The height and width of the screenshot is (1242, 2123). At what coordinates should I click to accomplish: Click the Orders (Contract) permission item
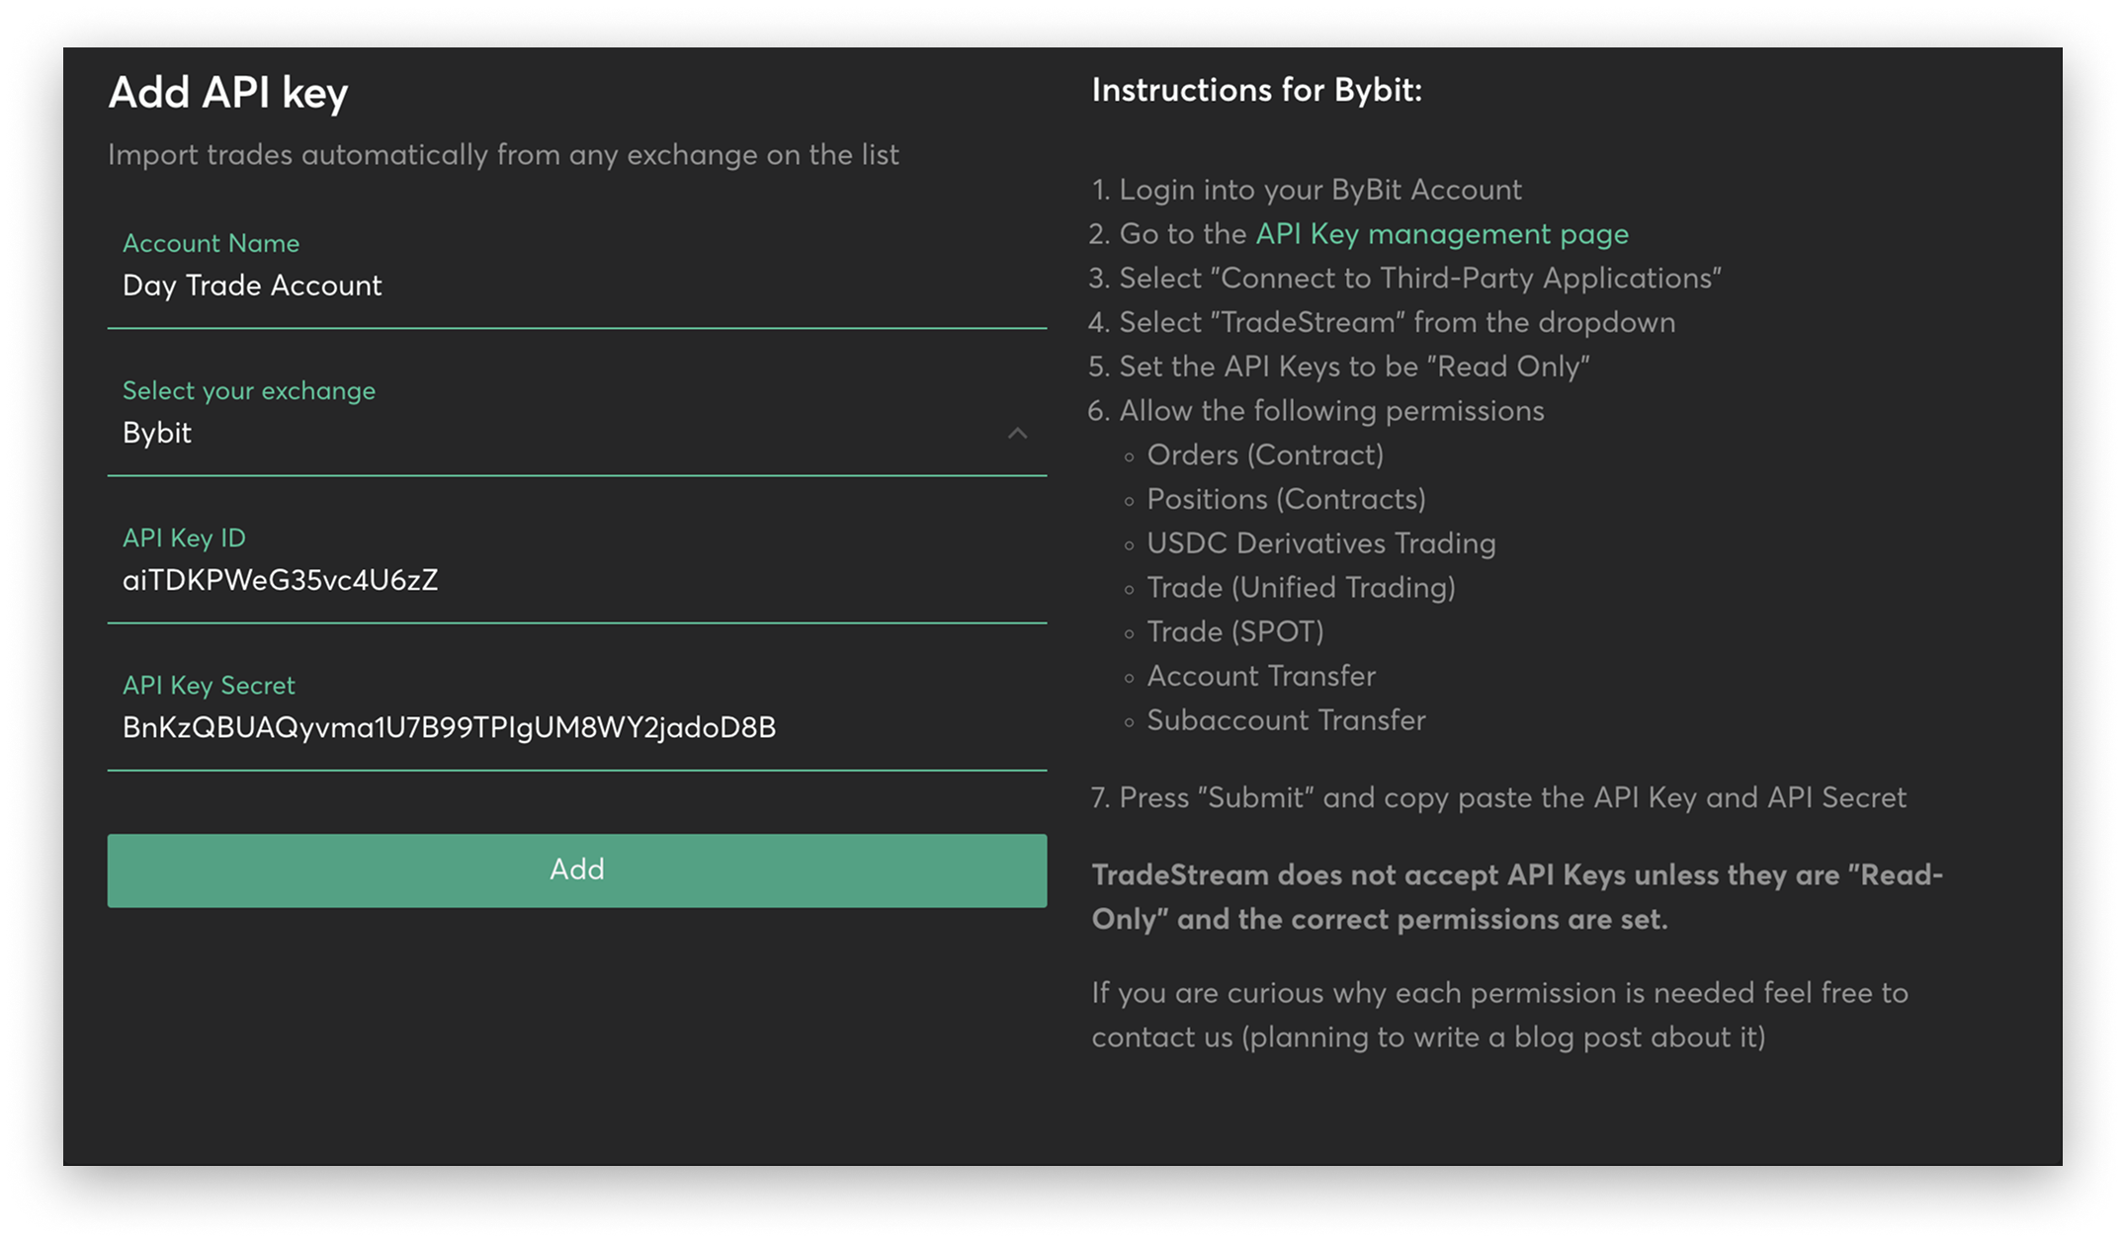click(x=1264, y=455)
